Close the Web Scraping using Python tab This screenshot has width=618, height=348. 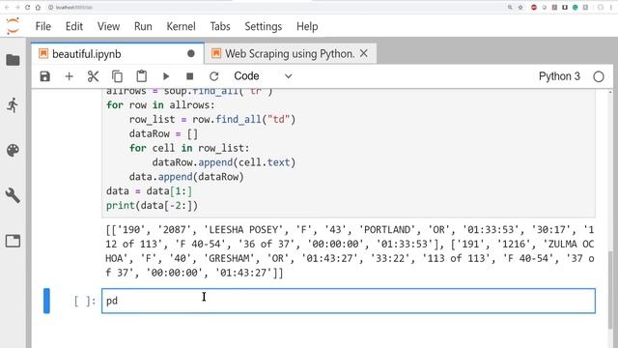tap(364, 53)
